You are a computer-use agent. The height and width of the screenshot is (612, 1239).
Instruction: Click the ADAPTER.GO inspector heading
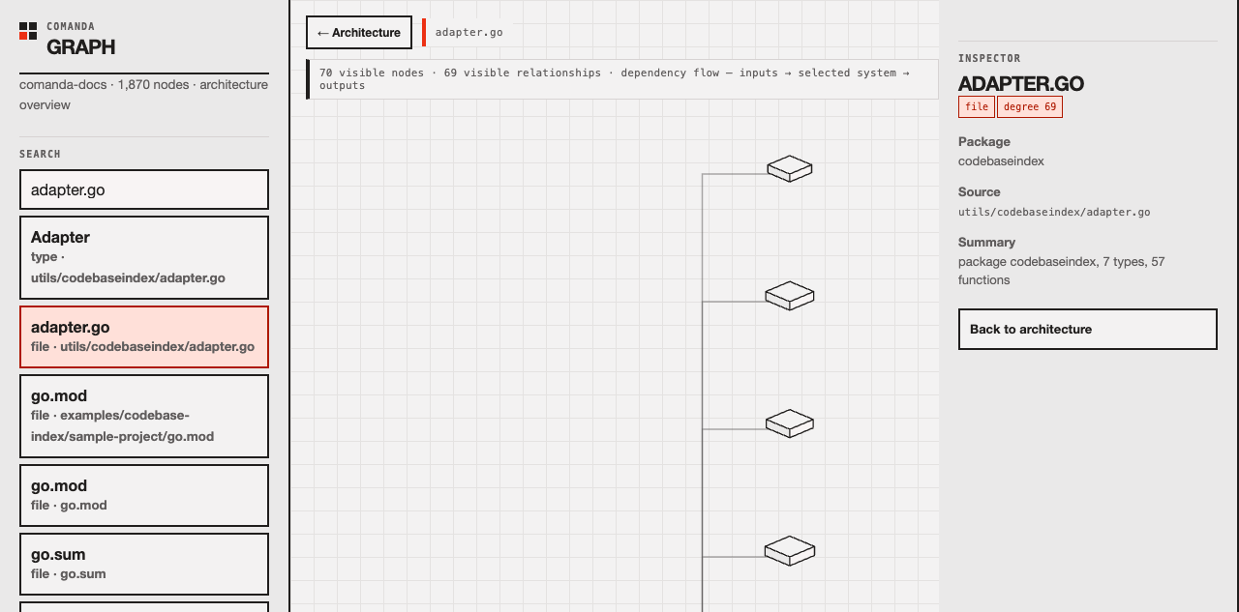1021,83
